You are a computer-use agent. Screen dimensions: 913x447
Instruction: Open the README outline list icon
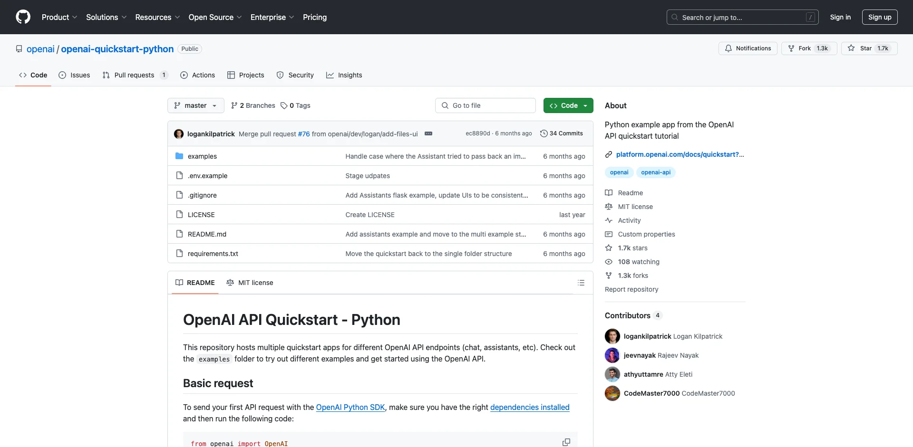(581, 283)
